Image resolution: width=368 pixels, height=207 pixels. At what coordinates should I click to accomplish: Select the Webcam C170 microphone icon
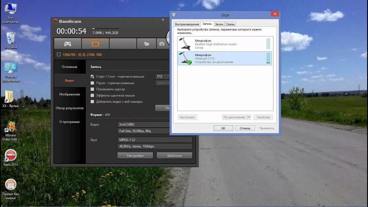[185, 58]
